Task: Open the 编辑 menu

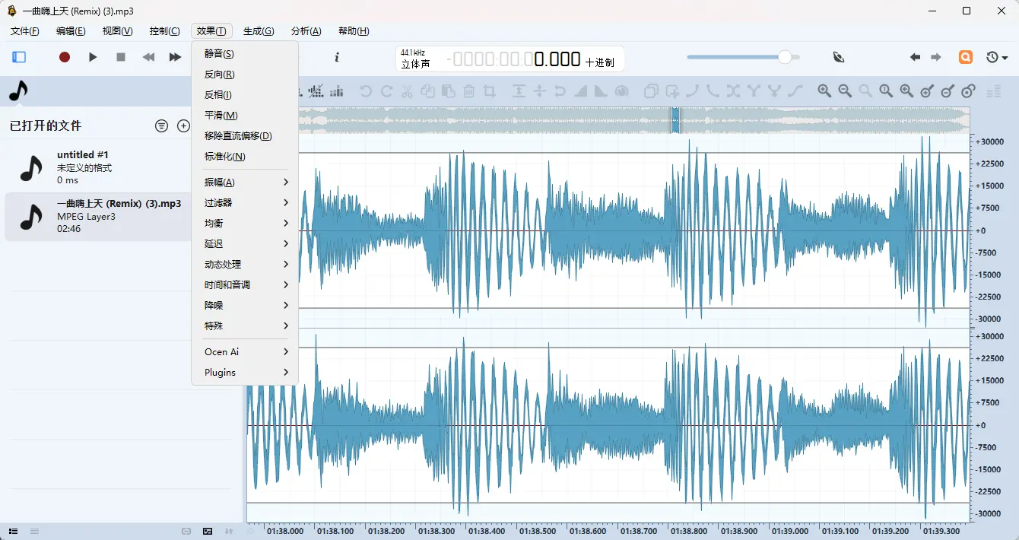Action: (x=71, y=31)
